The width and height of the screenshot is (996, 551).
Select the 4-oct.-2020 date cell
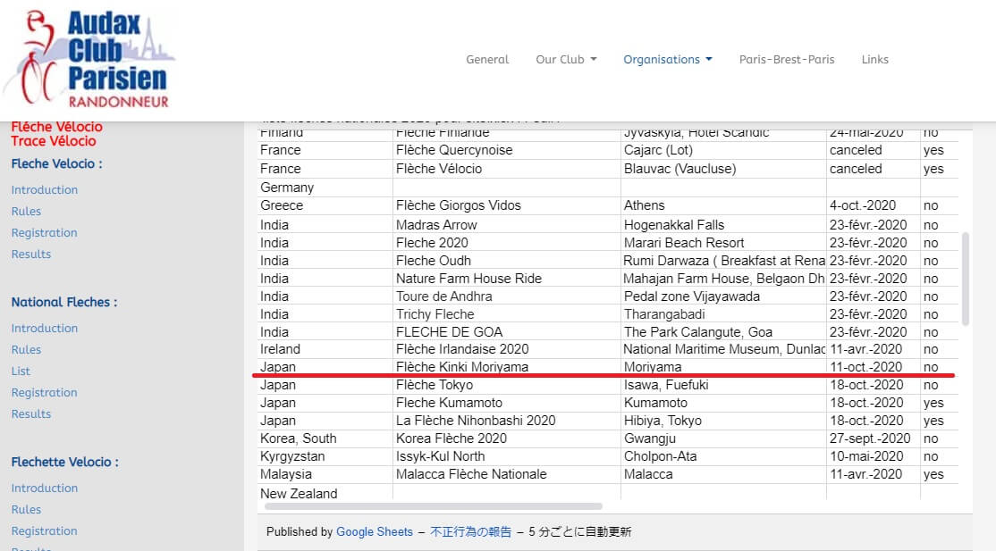874,205
